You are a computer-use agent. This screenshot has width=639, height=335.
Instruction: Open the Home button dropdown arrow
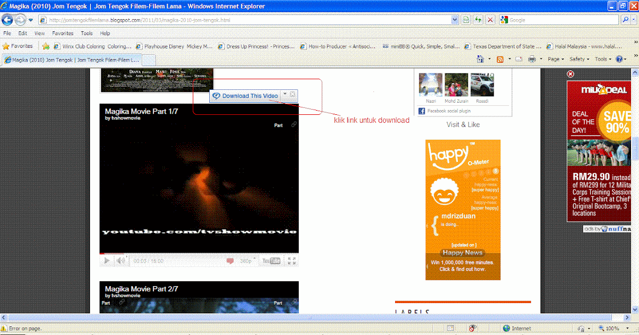pyautogui.click(x=489, y=59)
